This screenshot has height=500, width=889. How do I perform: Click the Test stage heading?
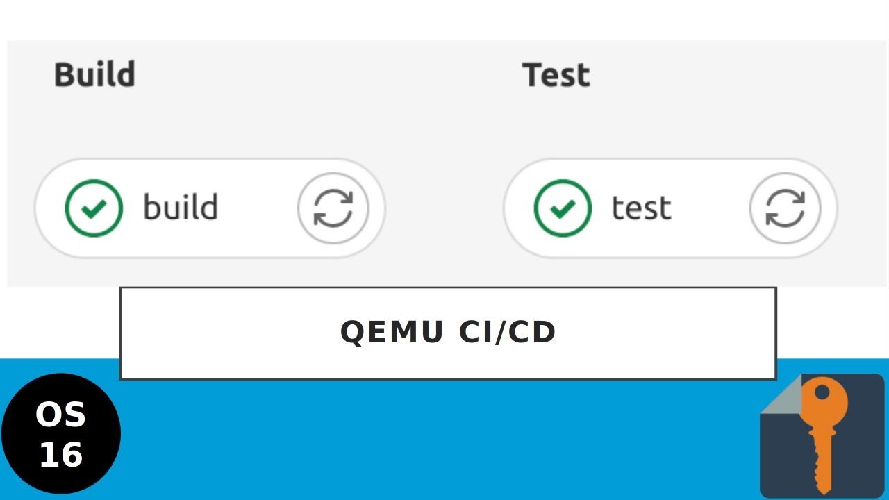556,74
